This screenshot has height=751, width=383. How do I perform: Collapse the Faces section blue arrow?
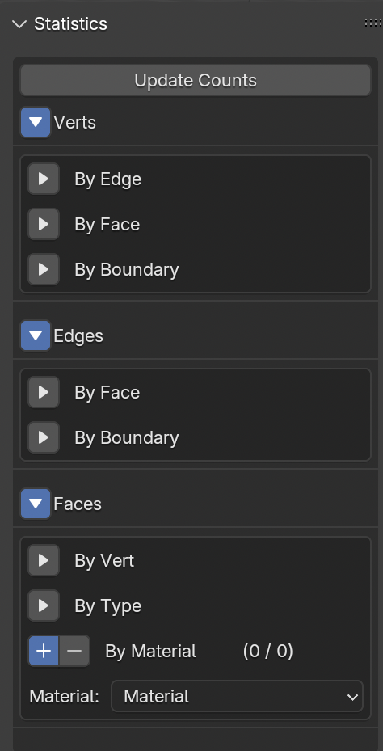click(x=36, y=504)
